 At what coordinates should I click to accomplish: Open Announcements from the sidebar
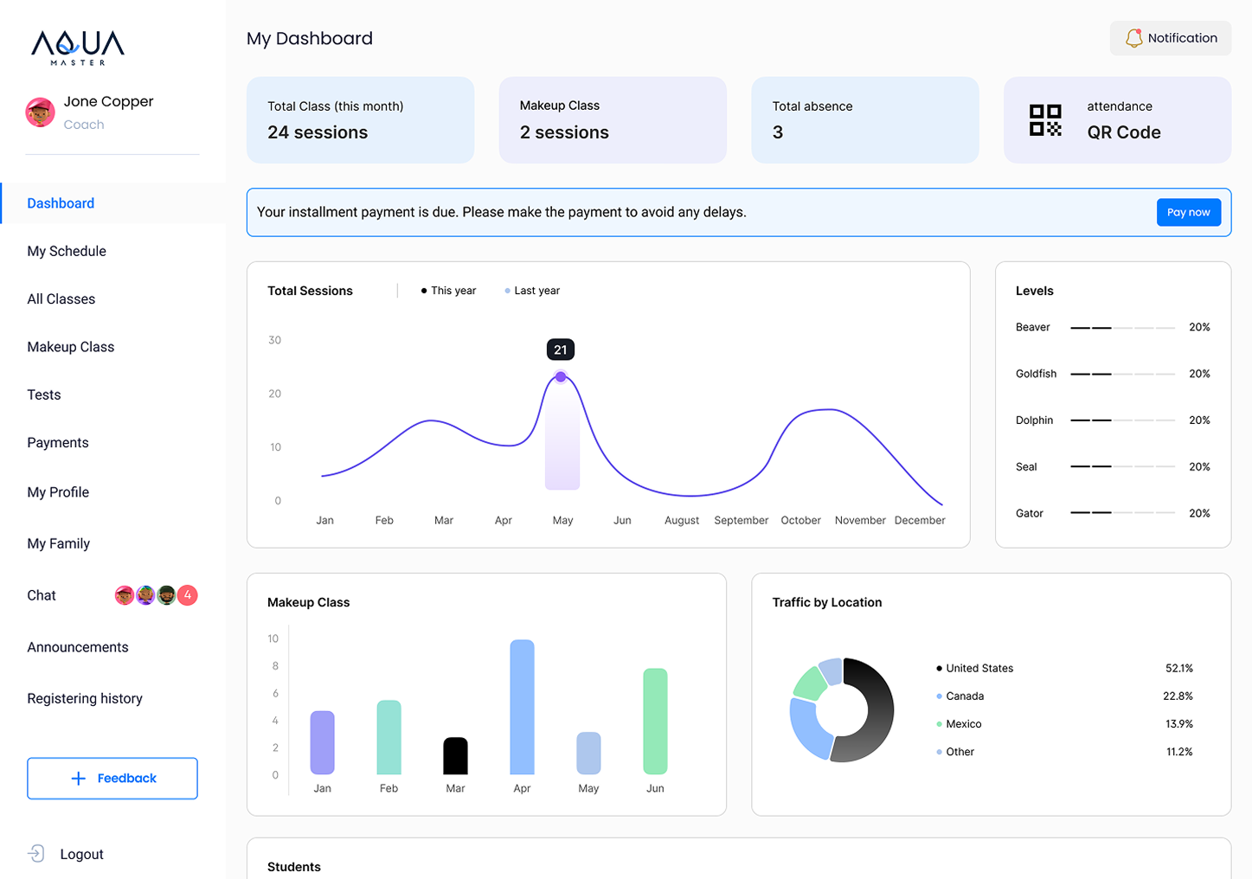[78, 647]
